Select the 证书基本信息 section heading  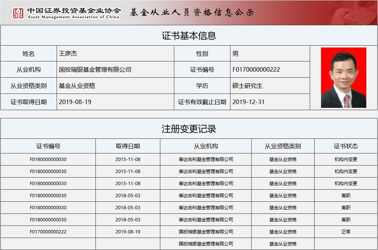coord(189,36)
